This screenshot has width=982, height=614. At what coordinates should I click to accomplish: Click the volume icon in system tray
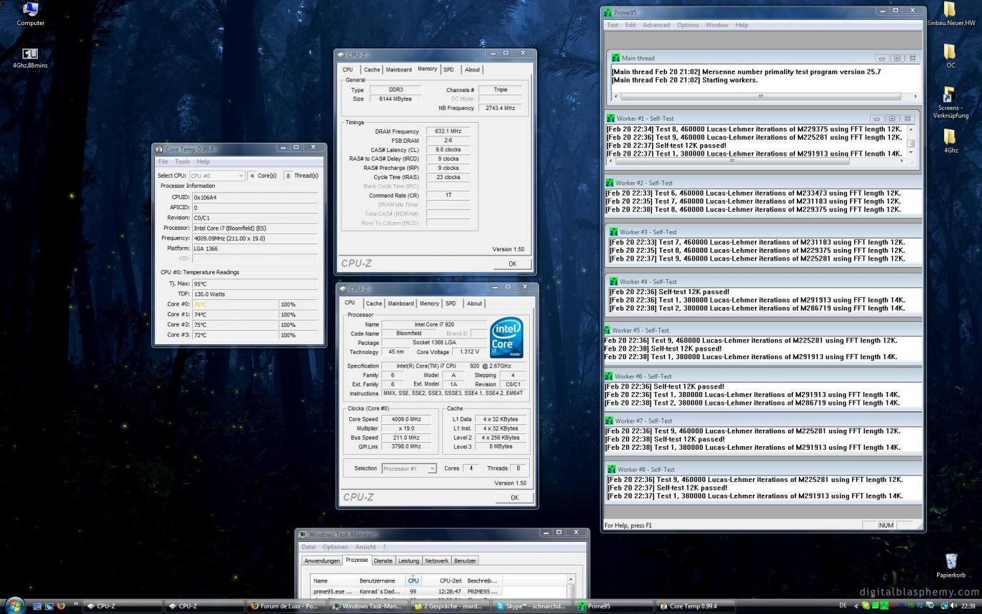(954, 605)
